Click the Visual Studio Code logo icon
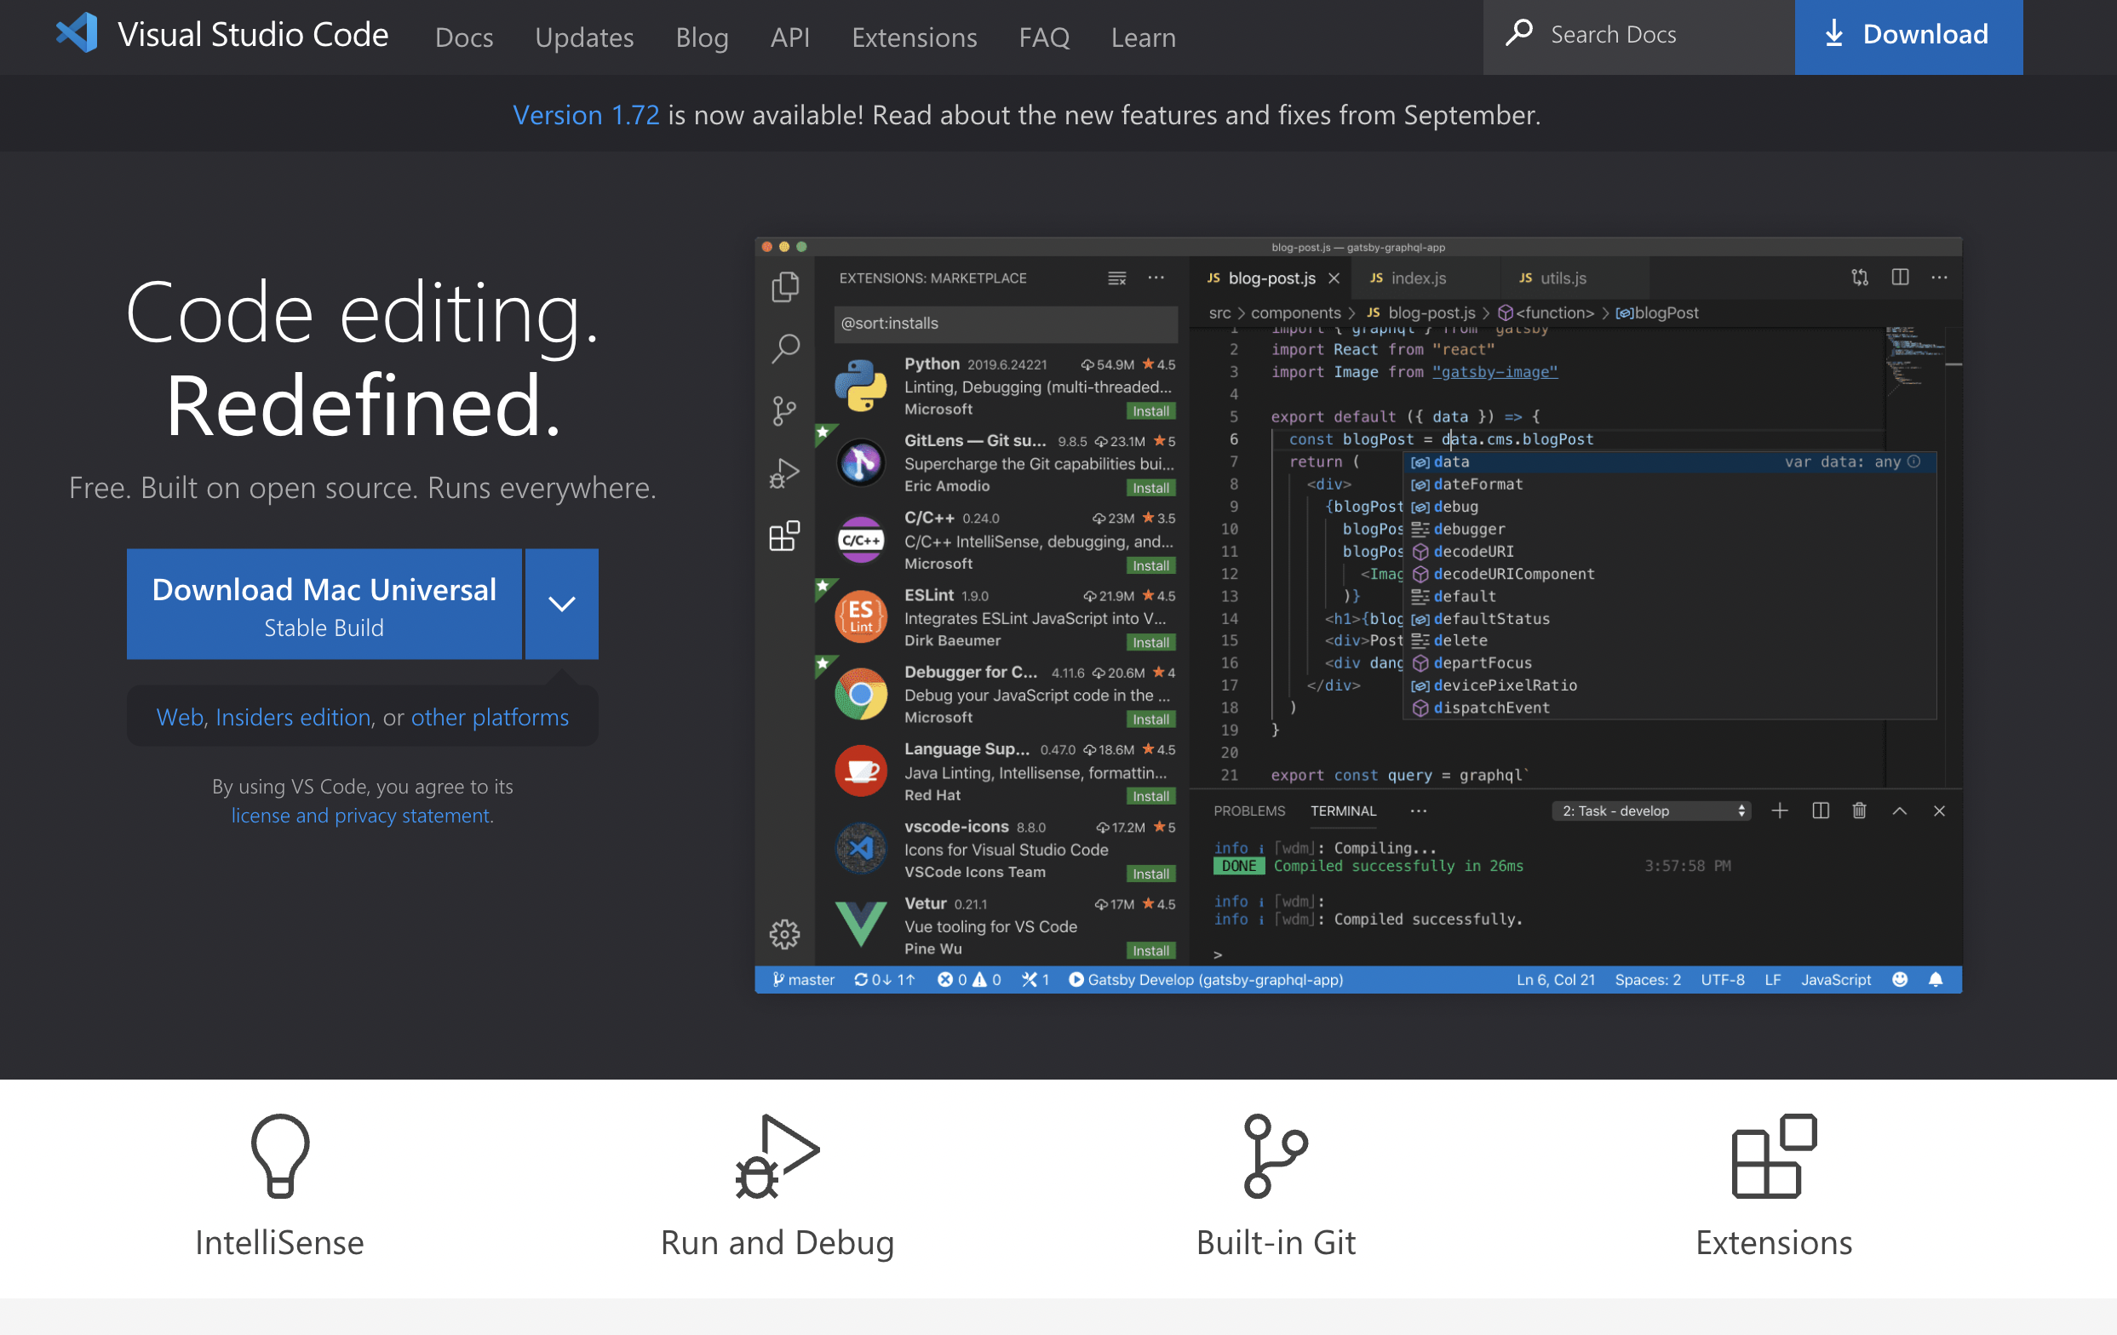 [77, 33]
